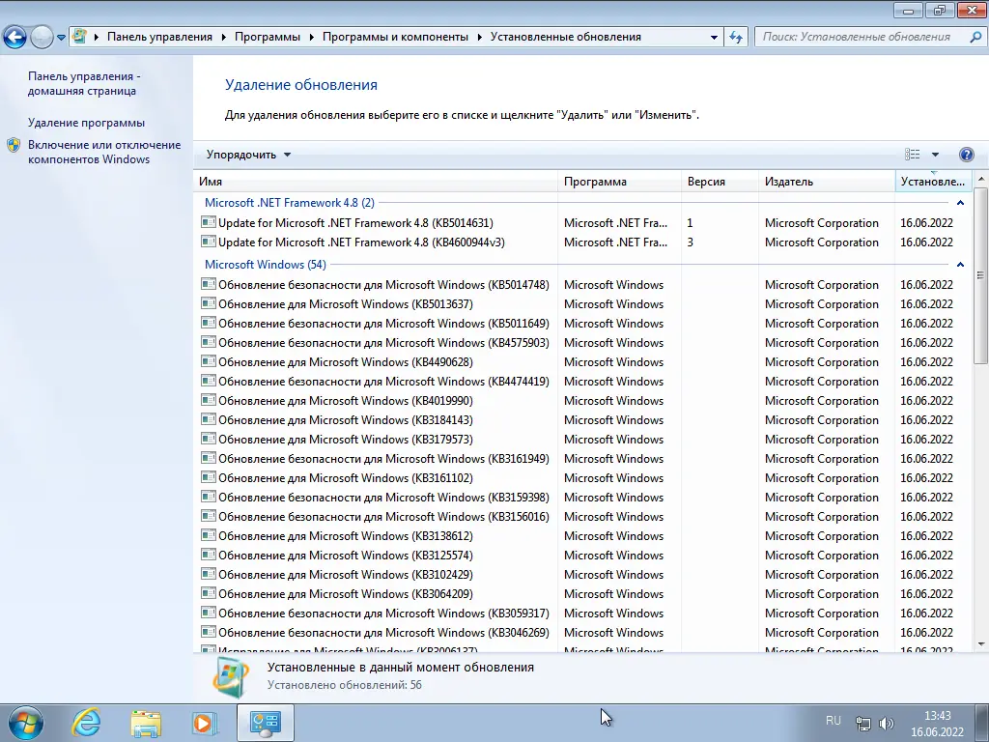Viewport: 989px width, 742px height.
Task: Open the Windows Start menu
Action: click(26, 723)
